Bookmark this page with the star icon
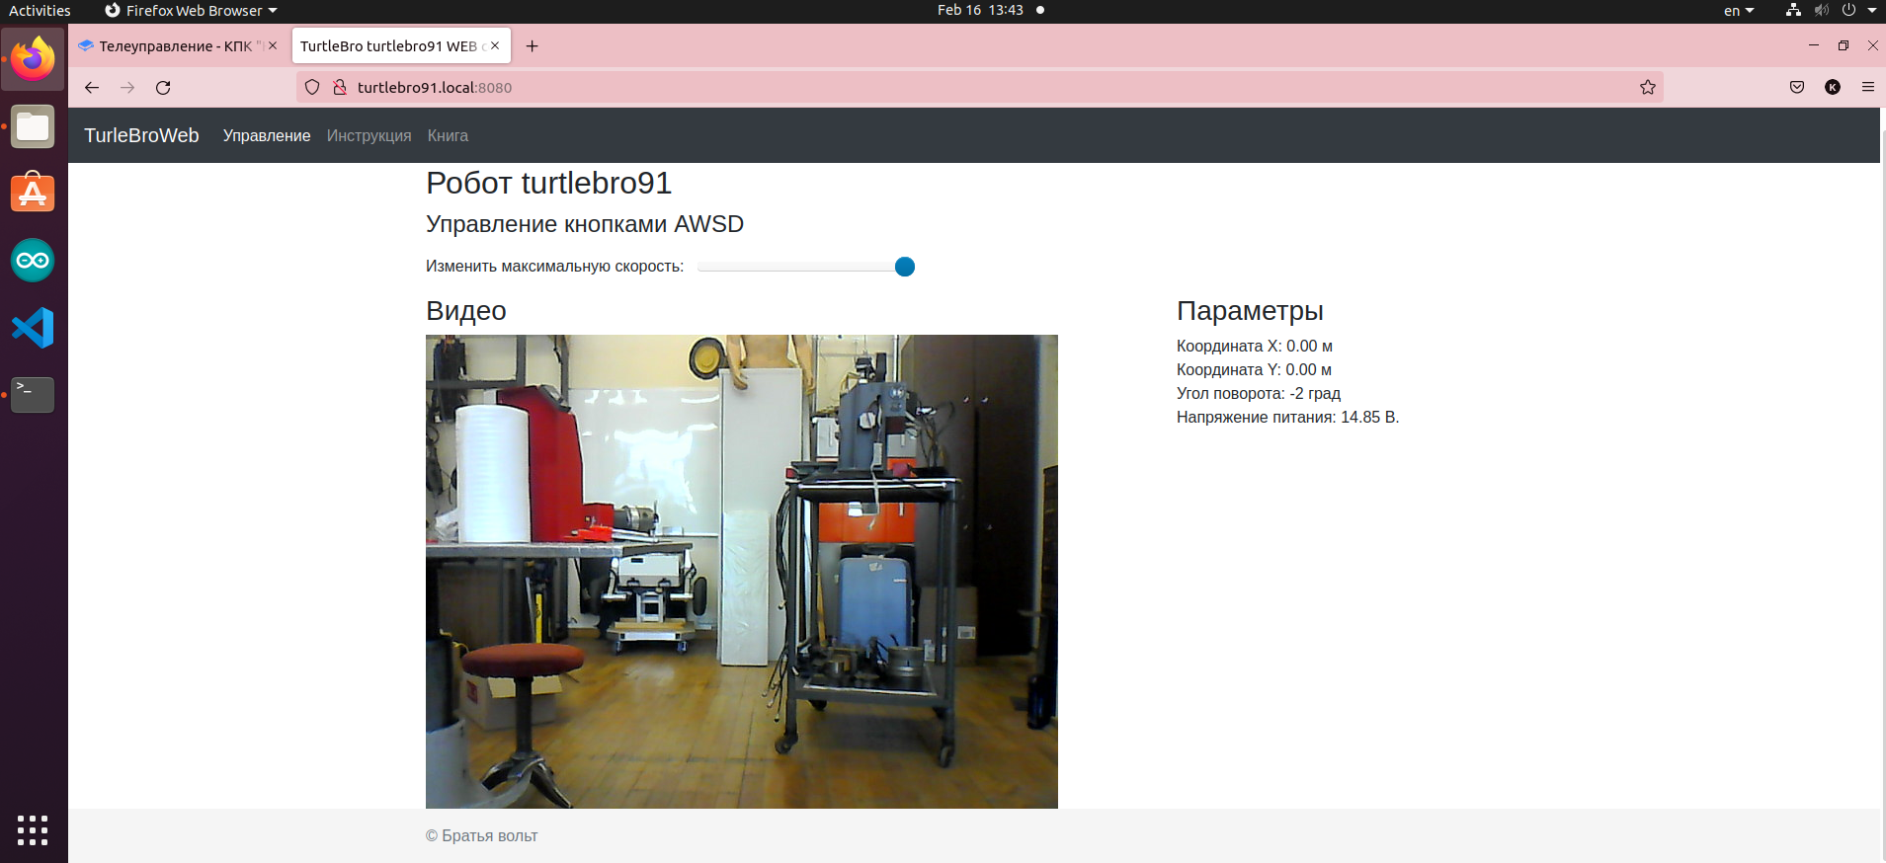Image resolution: width=1886 pixels, height=863 pixels. (1647, 88)
